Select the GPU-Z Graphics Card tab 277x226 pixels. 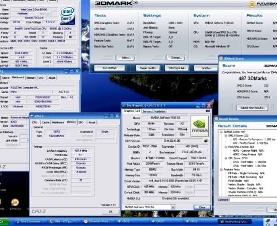132,111
